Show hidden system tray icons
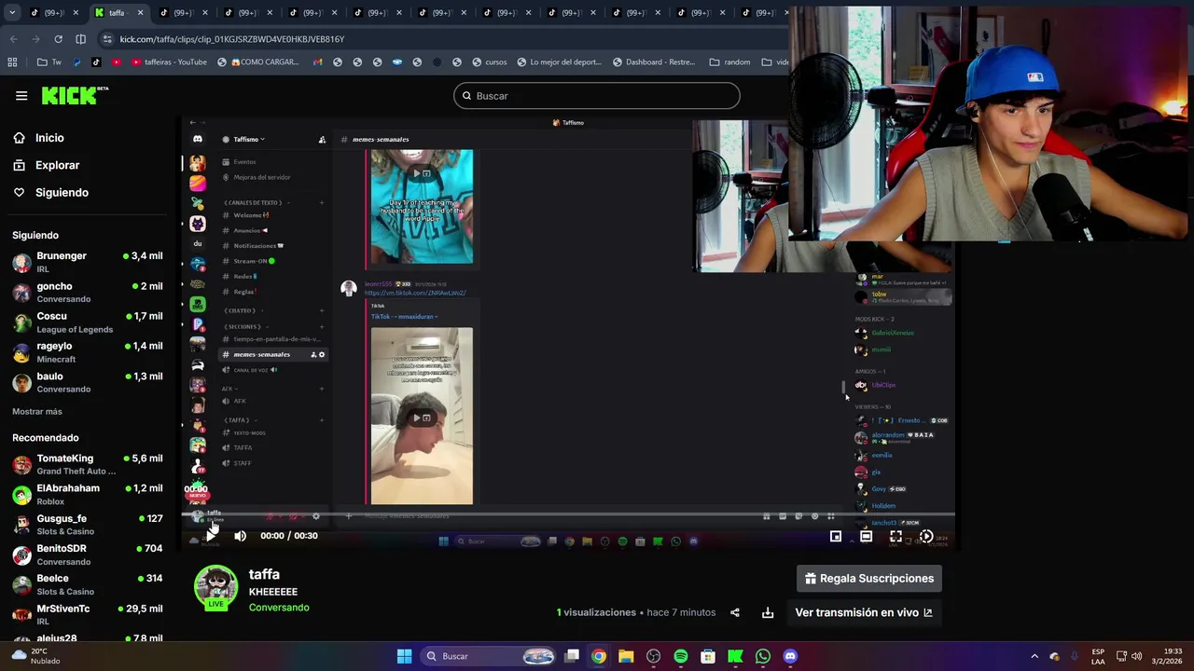This screenshot has height=671, width=1194. coord(1034,656)
